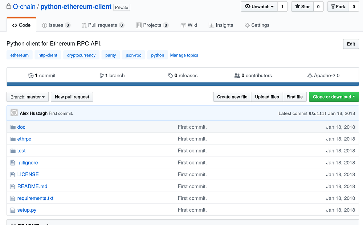Click the New pull request button
363x225 pixels.
tap(72, 97)
